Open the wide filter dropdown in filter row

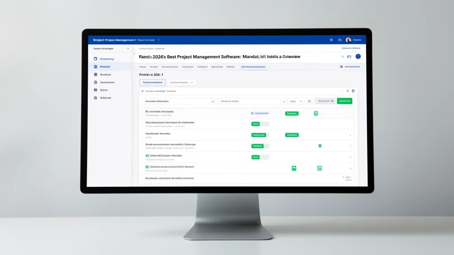(252, 101)
